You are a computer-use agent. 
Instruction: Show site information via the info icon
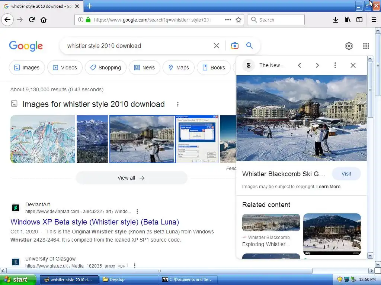[x=81, y=20]
